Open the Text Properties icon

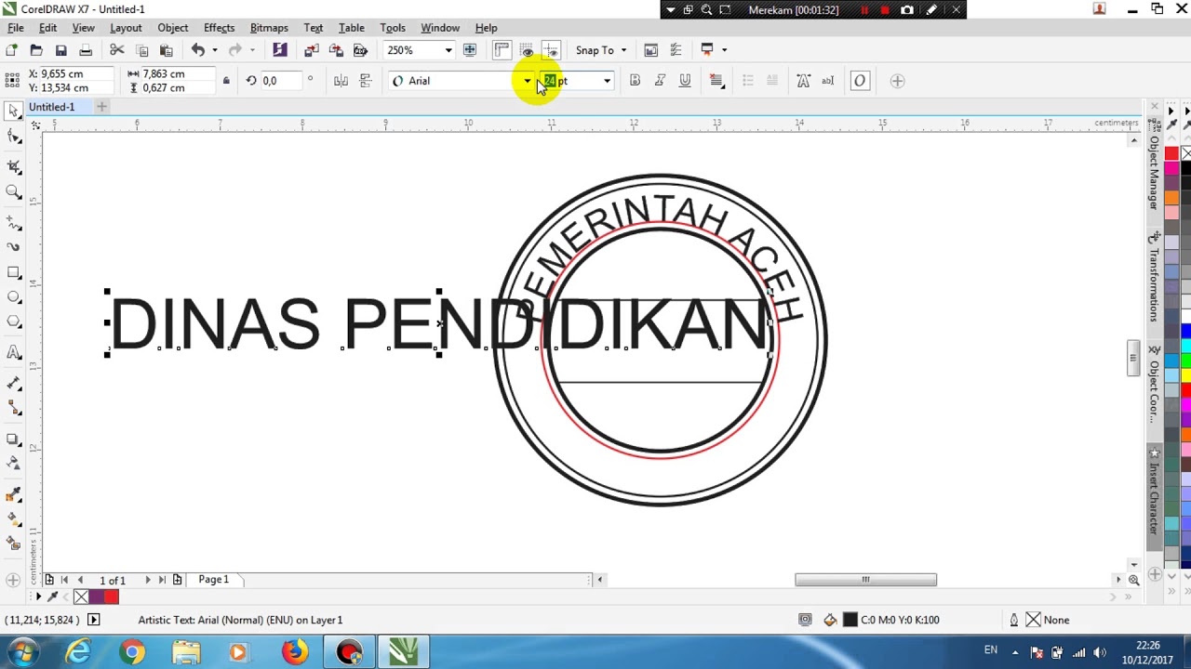point(803,81)
